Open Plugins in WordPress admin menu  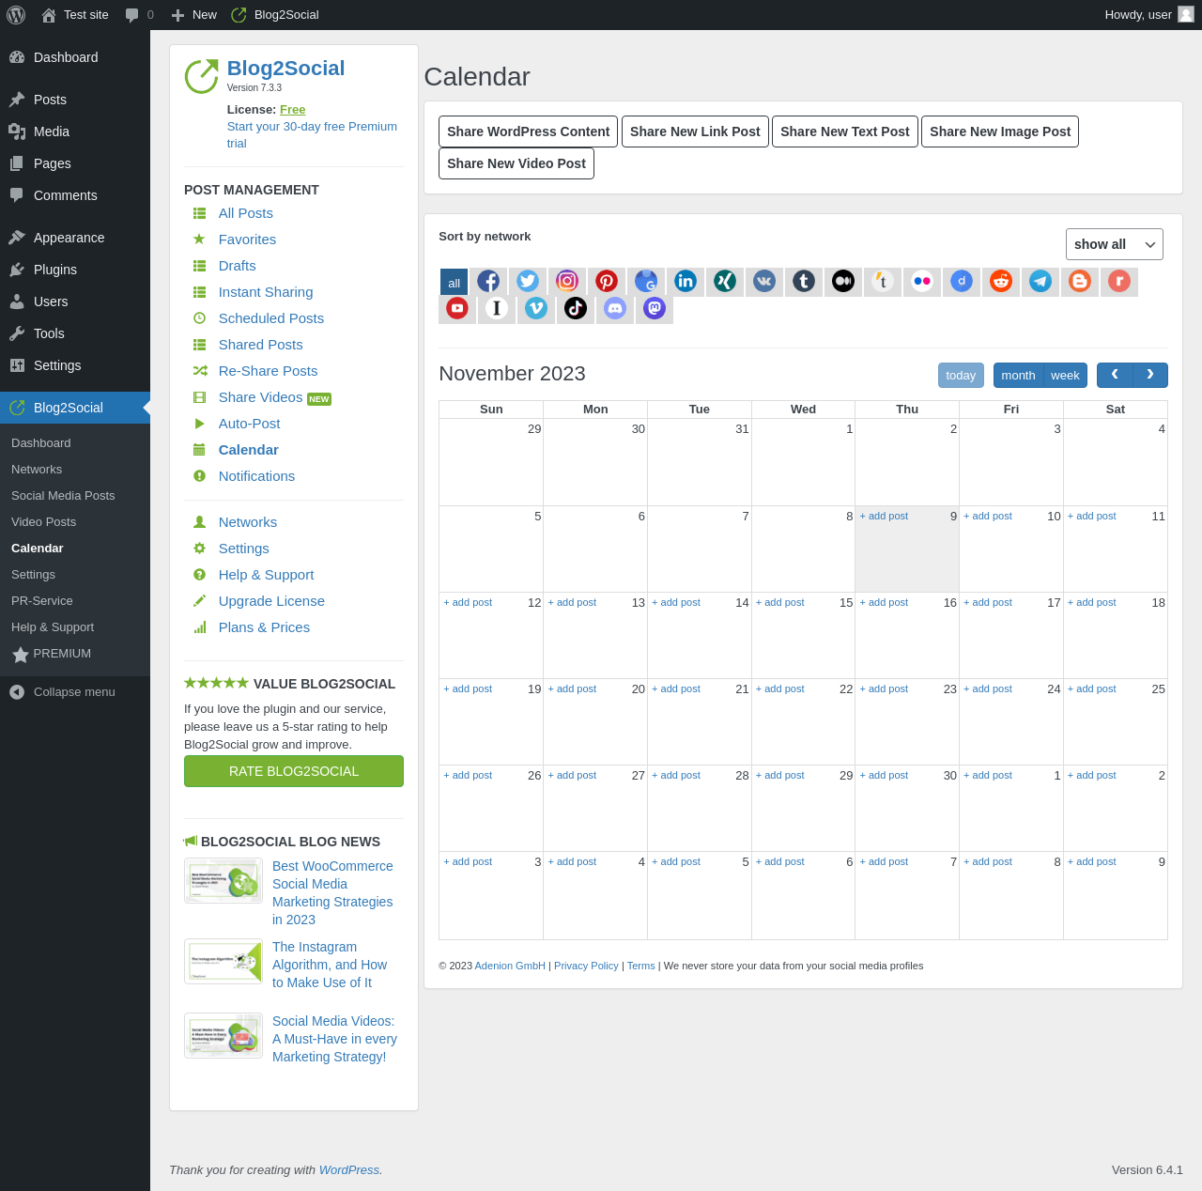(75, 270)
